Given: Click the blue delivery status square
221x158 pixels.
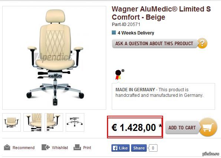Looking at the screenshot, I should point(114,33).
